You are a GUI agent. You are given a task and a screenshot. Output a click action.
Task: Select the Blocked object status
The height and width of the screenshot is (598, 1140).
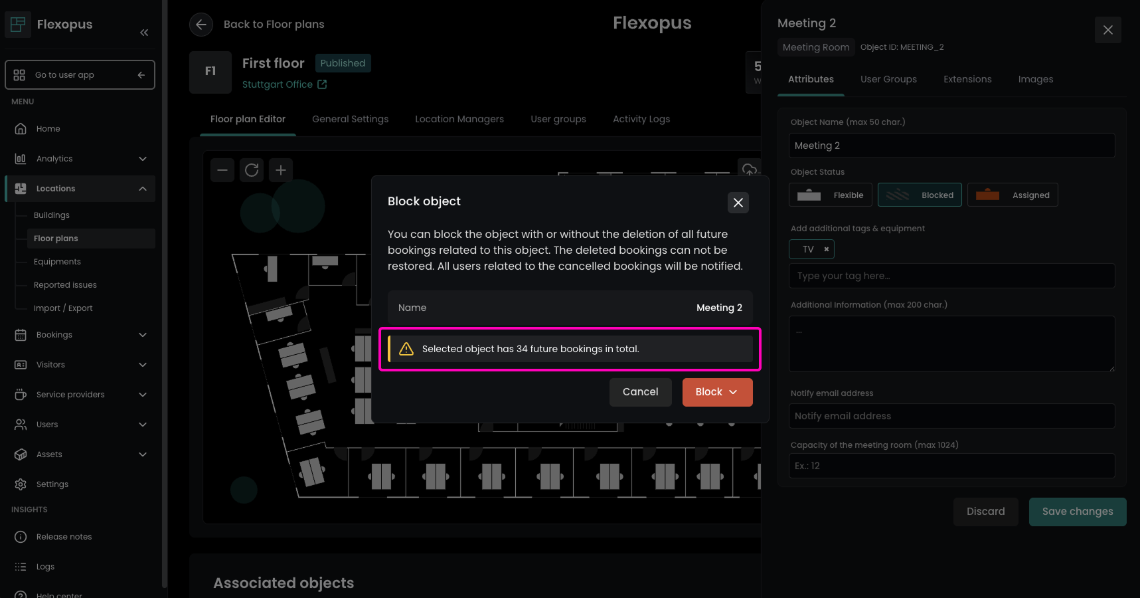coord(920,195)
